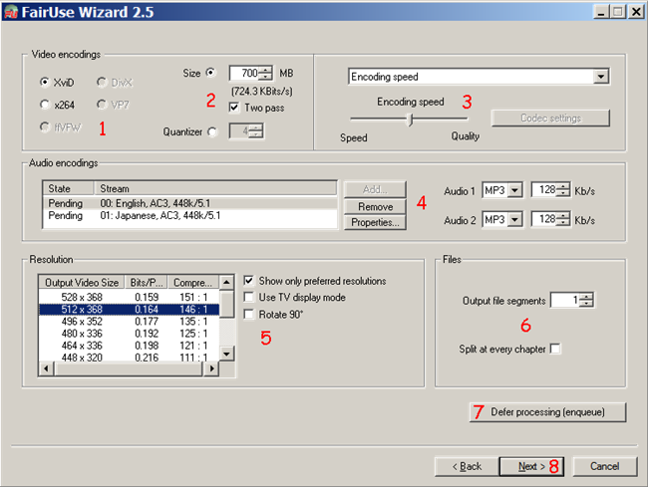
Task: Click the Remove audio stream button
Action: click(x=375, y=206)
